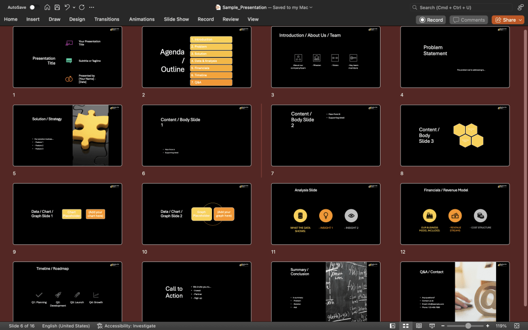
Task: Switch to Normal view from the status bar
Action: coord(393,326)
